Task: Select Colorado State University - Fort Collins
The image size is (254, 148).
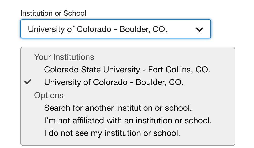Action: pyautogui.click(x=127, y=70)
